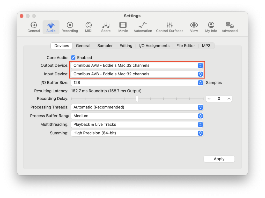Open the Input Device dropdown

coord(137,74)
